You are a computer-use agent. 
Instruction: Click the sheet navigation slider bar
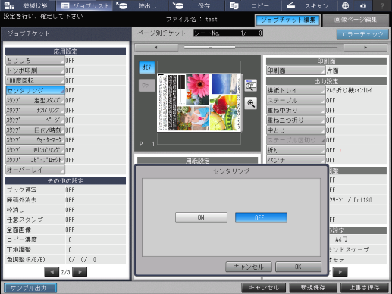[x=261, y=47]
